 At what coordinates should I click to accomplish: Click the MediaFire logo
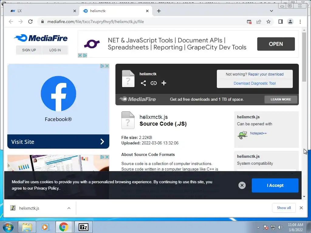41,38
